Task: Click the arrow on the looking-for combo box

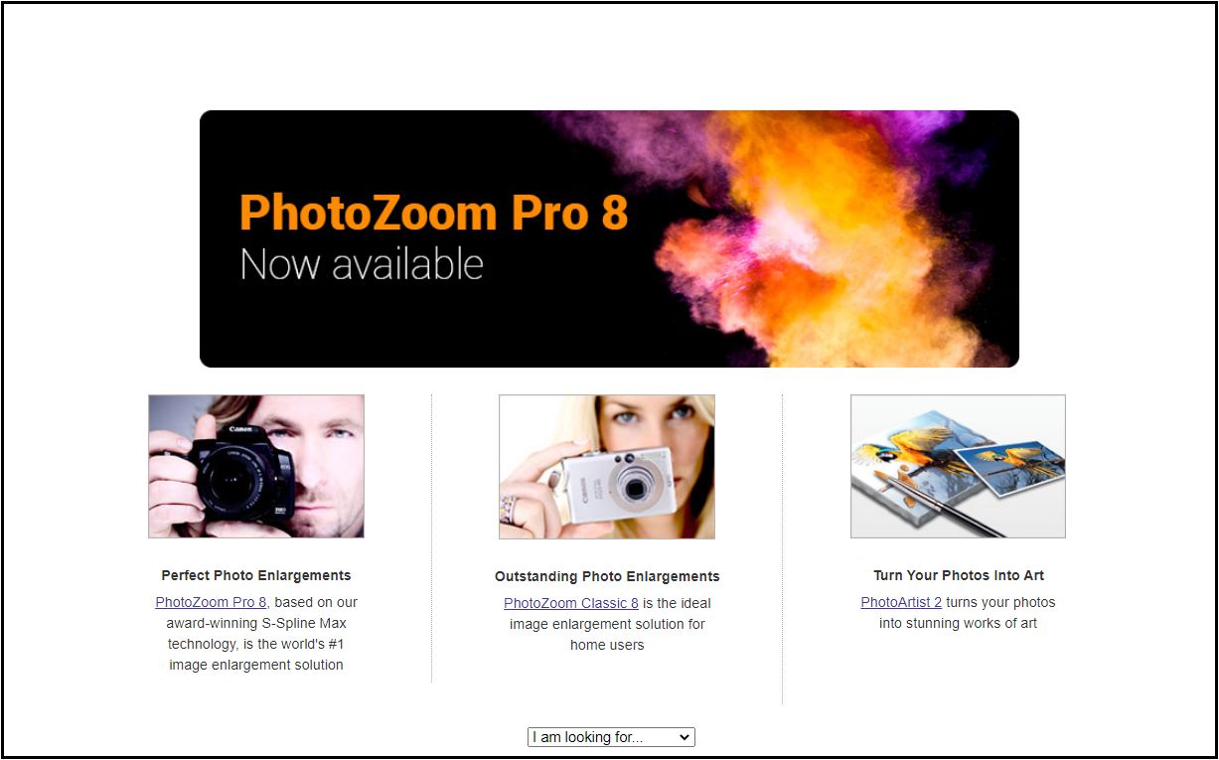Action: [684, 737]
